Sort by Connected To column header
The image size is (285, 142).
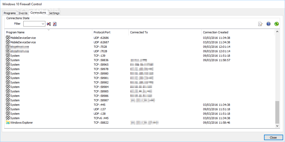coord(165,32)
